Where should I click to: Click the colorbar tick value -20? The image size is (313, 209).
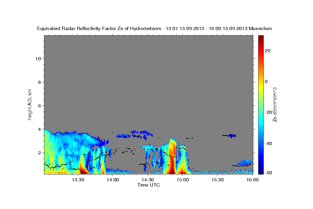point(269,112)
